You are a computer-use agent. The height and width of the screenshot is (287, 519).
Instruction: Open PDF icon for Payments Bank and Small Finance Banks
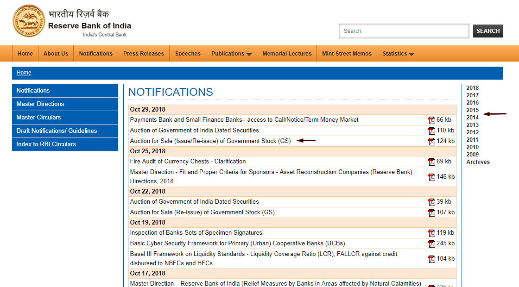431,120
